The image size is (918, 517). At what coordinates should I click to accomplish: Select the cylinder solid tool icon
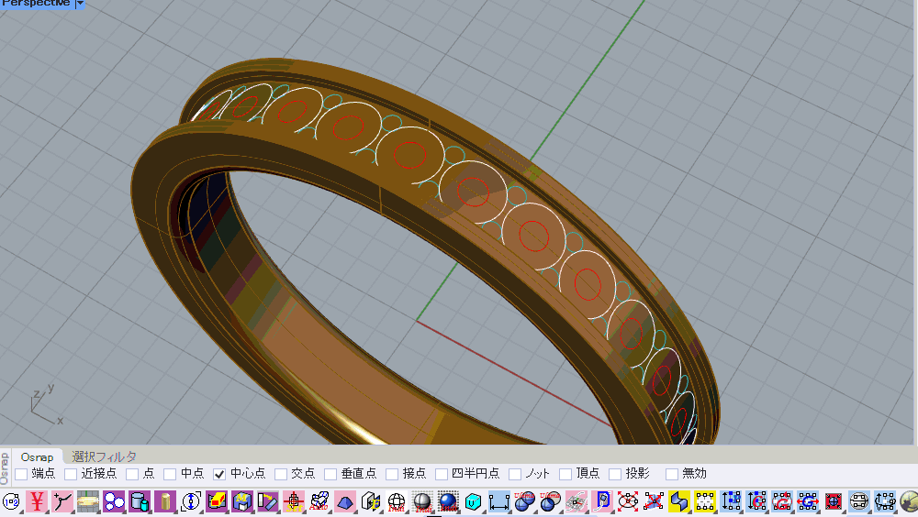click(140, 501)
